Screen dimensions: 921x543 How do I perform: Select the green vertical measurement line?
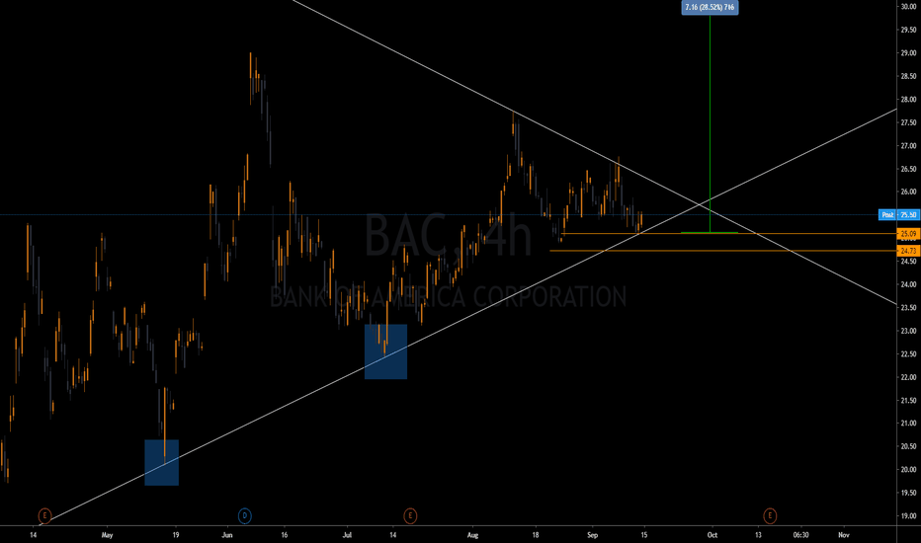click(710, 123)
